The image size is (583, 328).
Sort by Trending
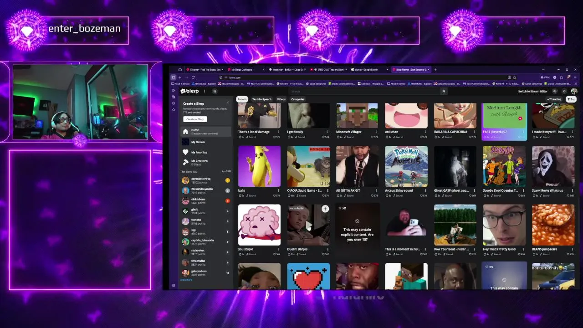pyautogui.click(x=554, y=99)
